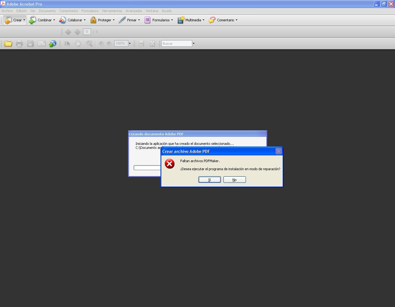Click the 'Faltan archivos PDFMaker.' message

(x=200, y=161)
